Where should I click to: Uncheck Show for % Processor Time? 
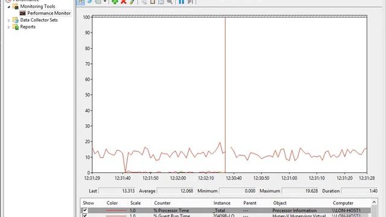coord(84,210)
